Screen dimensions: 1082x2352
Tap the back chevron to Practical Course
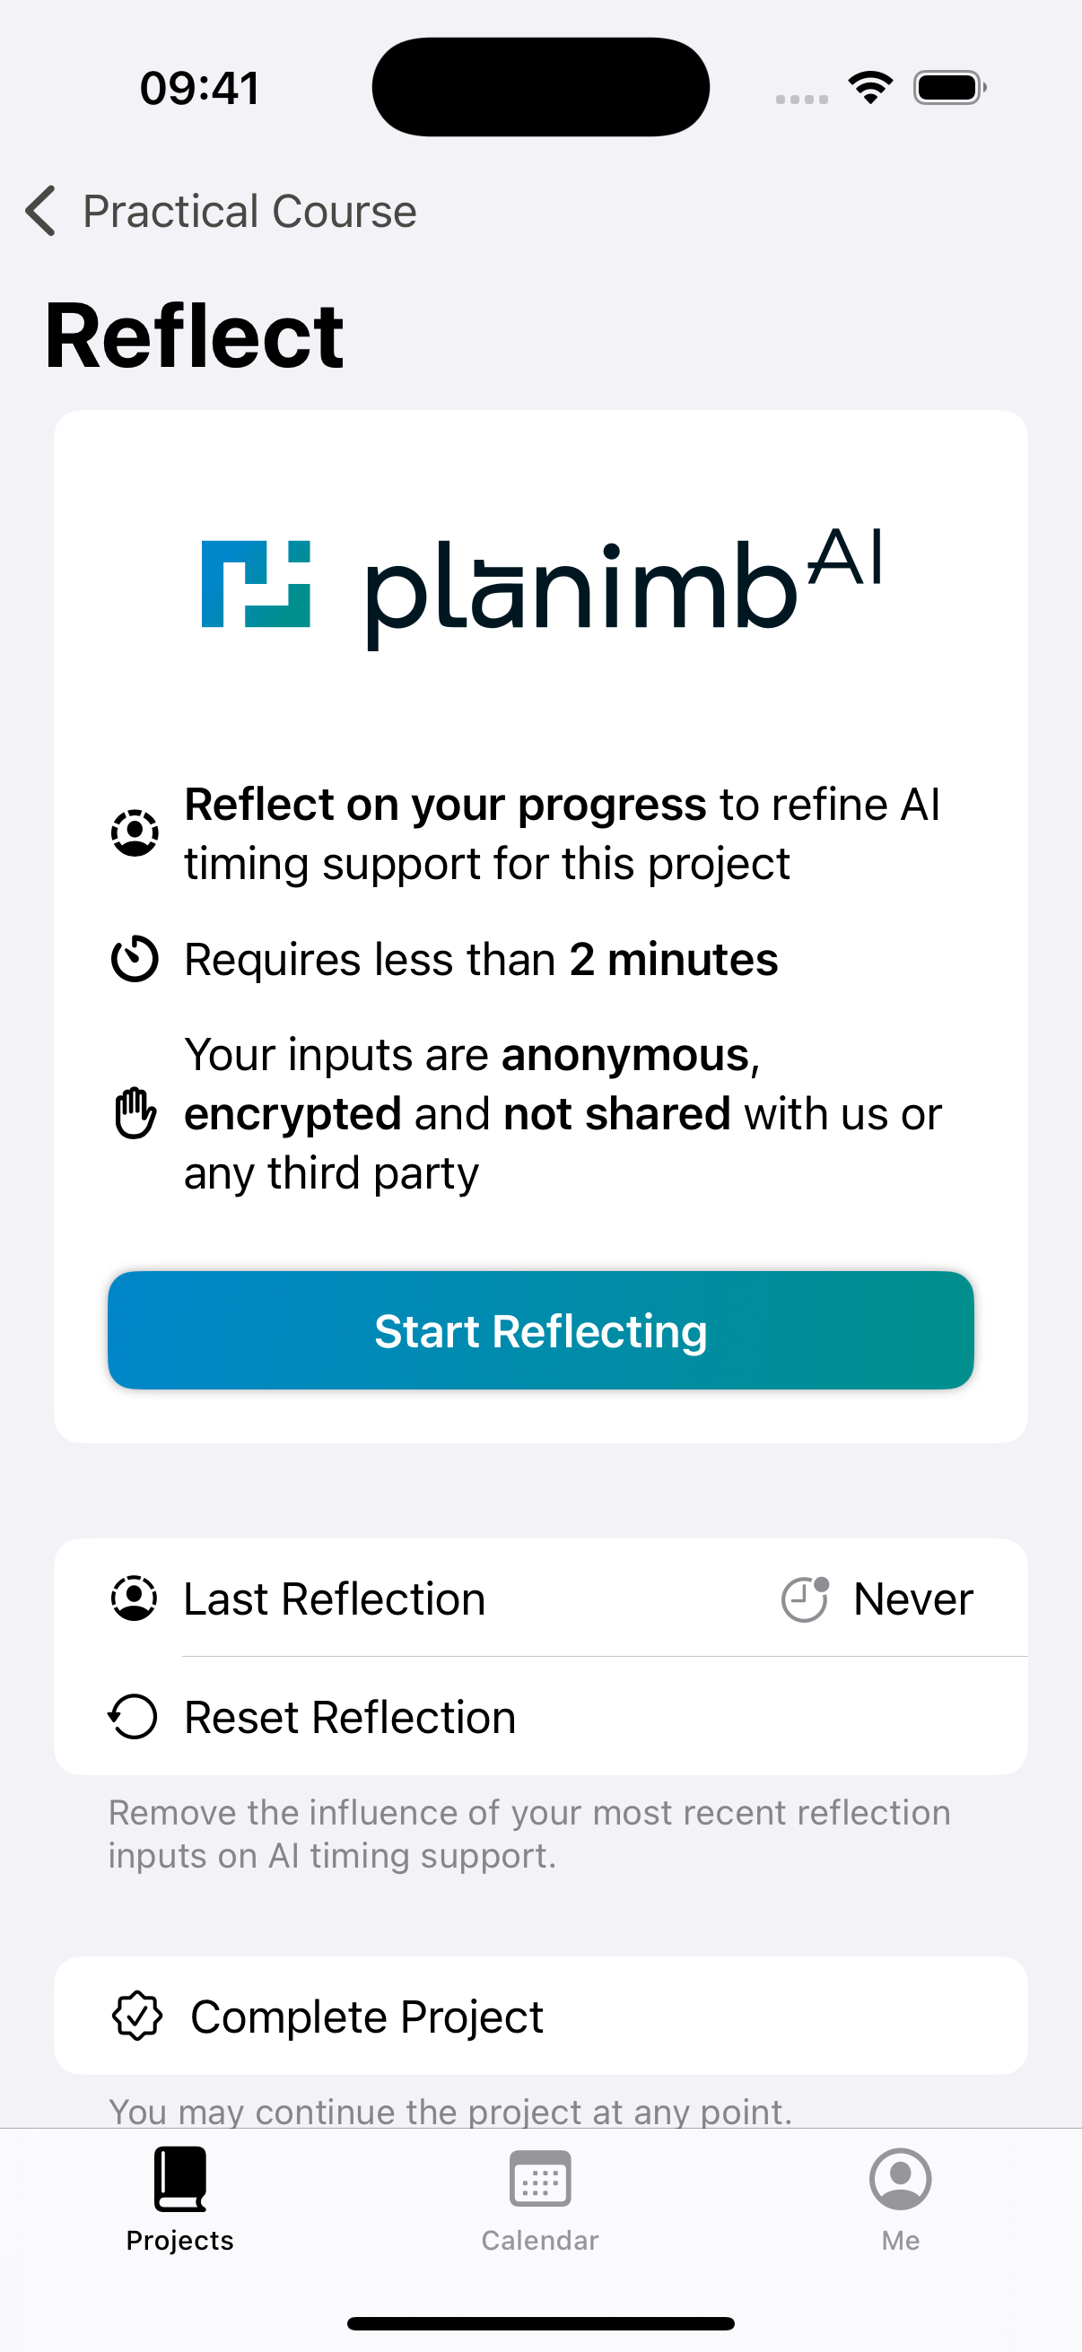[41, 211]
